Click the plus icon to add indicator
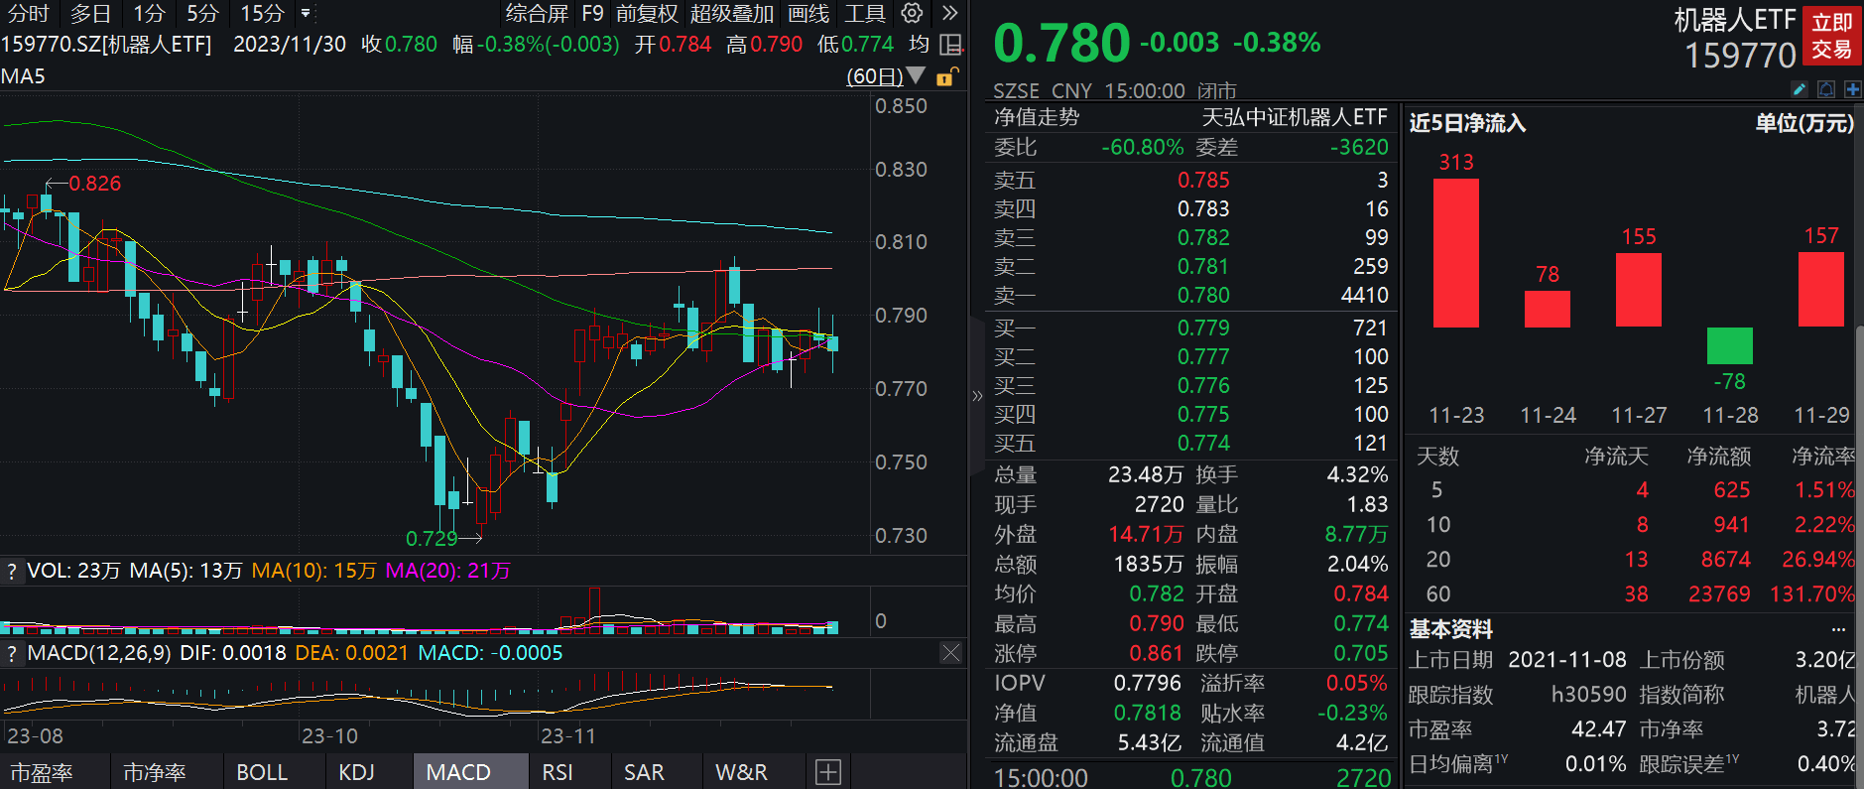Viewport: 1864px width, 789px height. (x=828, y=772)
